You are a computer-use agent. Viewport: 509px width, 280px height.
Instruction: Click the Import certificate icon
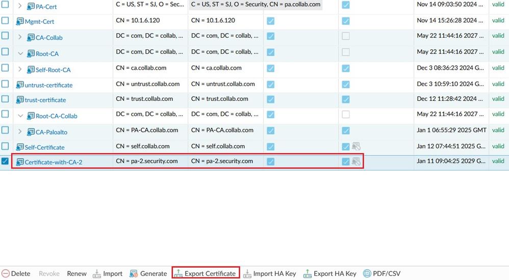click(x=97, y=274)
